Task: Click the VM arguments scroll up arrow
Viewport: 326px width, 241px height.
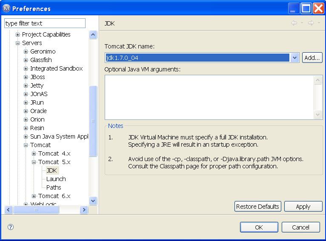Action: (x=317, y=80)
